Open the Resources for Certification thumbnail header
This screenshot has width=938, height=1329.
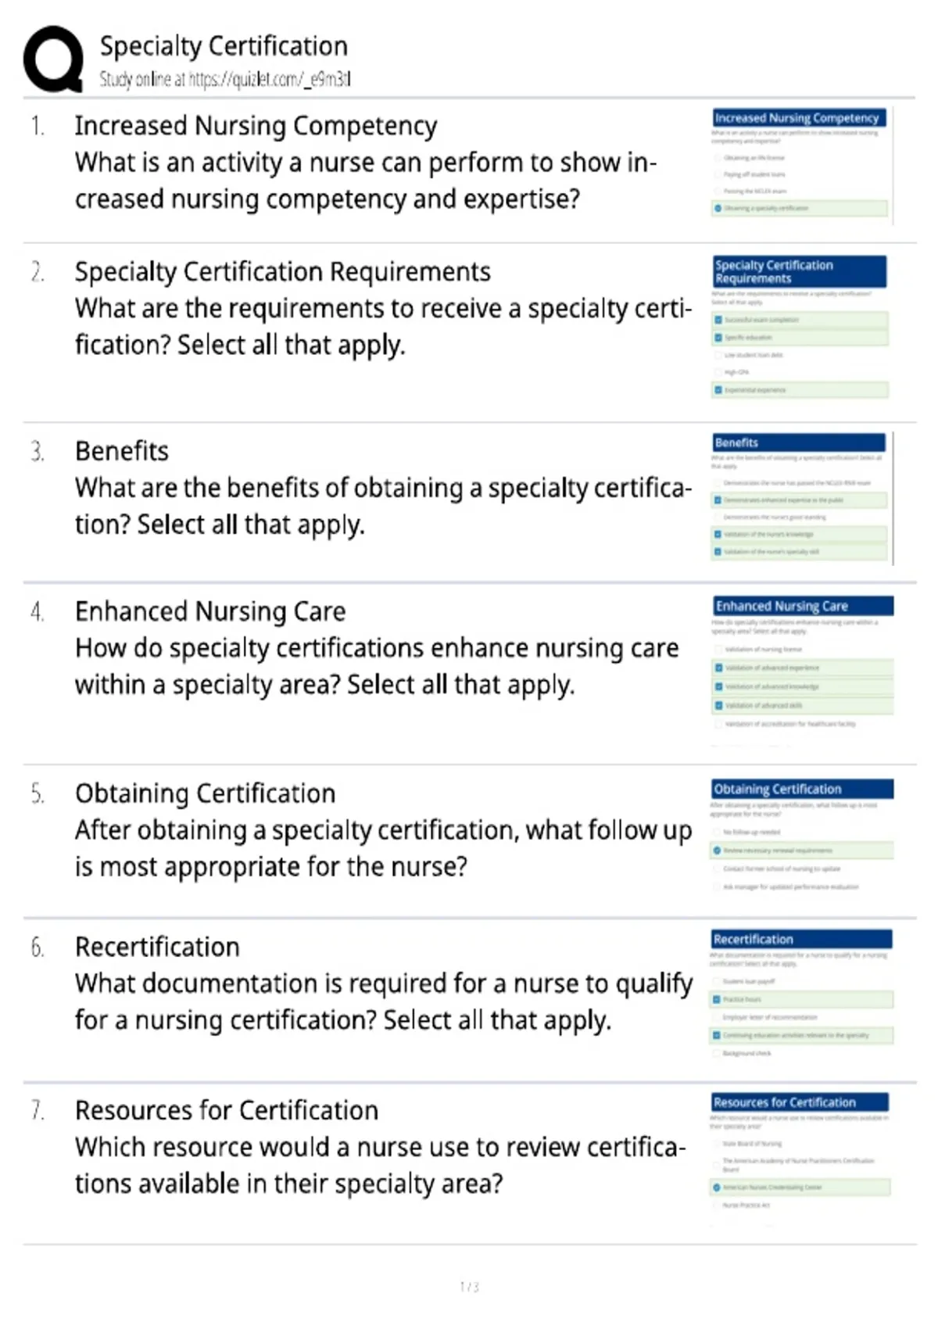(x=800, y=1102)
